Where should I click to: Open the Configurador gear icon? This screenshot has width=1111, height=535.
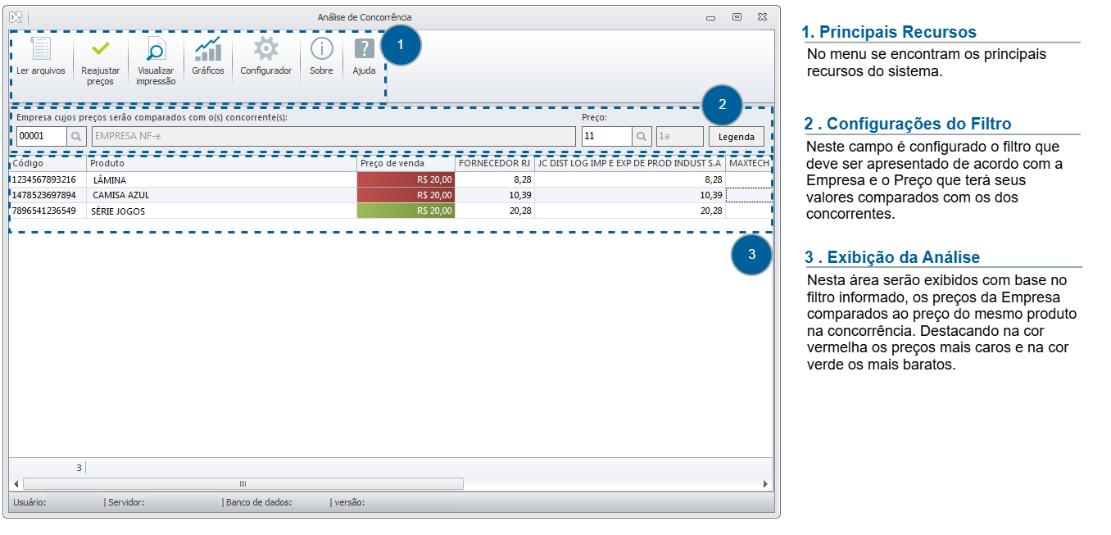(265, 49)
